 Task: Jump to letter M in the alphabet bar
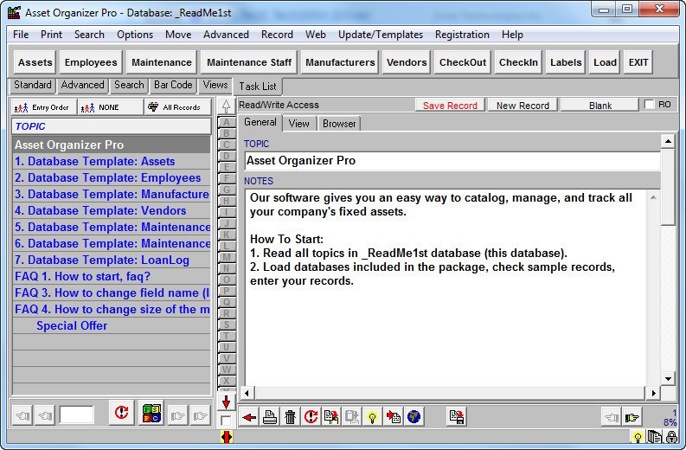pyautogui.click(x=226, y=257)
